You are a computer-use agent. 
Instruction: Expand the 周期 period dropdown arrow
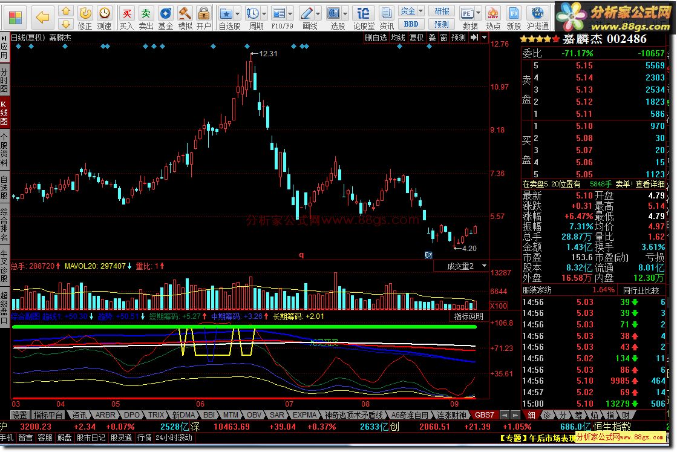[264, 13]
